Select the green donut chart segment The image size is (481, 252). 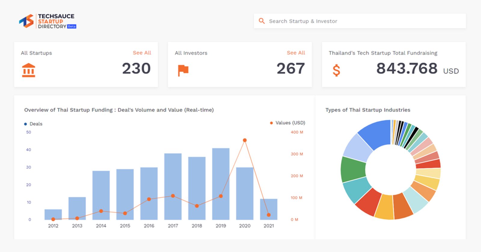coord(353,169)
